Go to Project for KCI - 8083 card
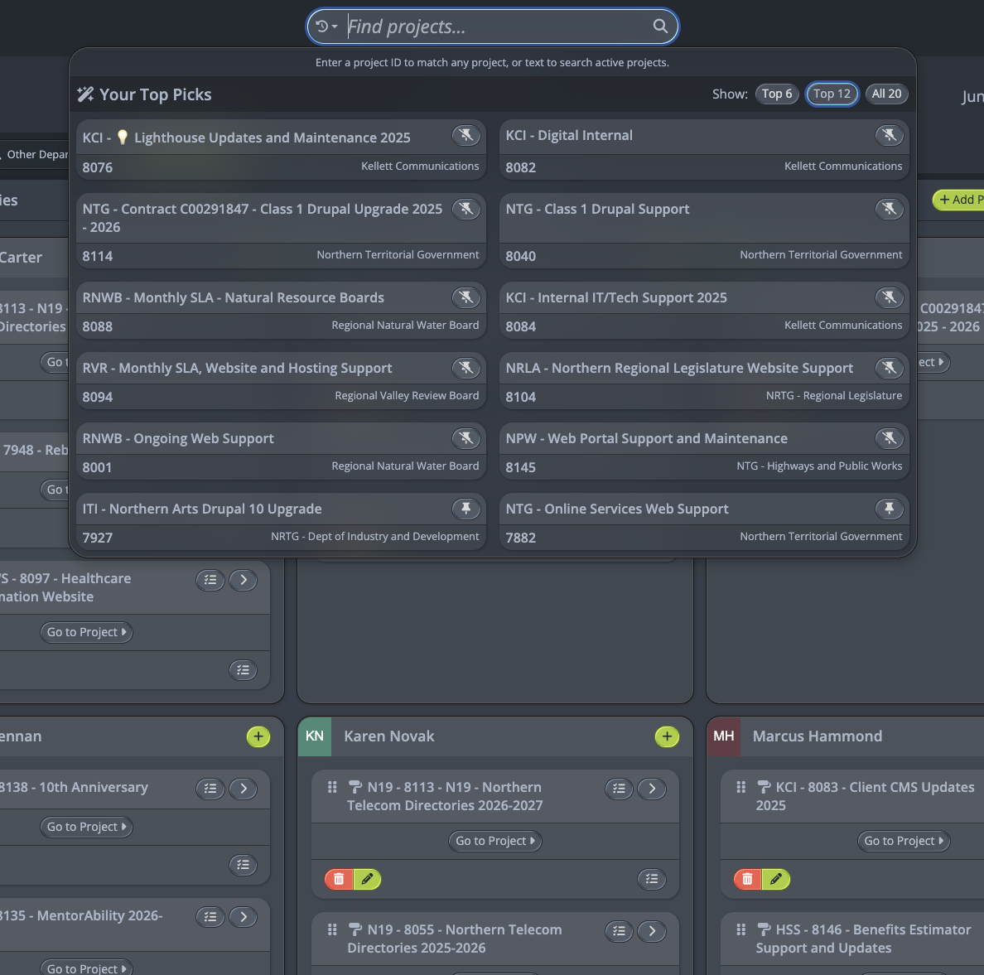This screenshot has width=984, height=975. pyautogui.click(x=904, y=841)
